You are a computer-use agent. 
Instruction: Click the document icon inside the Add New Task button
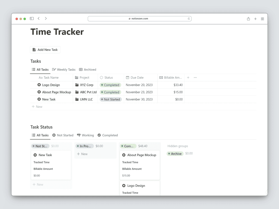(34, 50)
